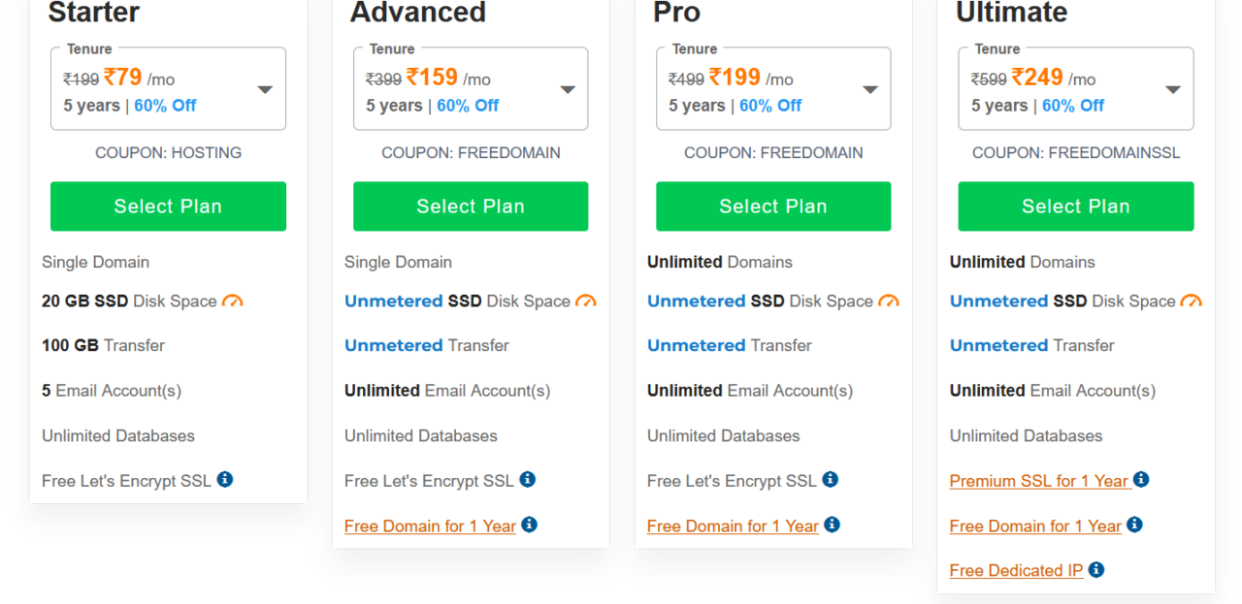This screenshot has height=604, width=1242.
Task: Open Ultimate's Premium SSL for 1 Year link
Action: click(1039, 481)
